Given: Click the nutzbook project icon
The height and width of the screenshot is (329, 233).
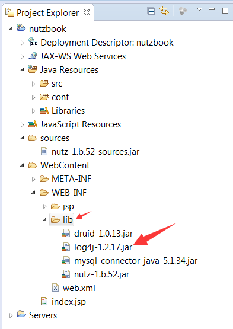Looking at the screenshot, I should (21, 28).
